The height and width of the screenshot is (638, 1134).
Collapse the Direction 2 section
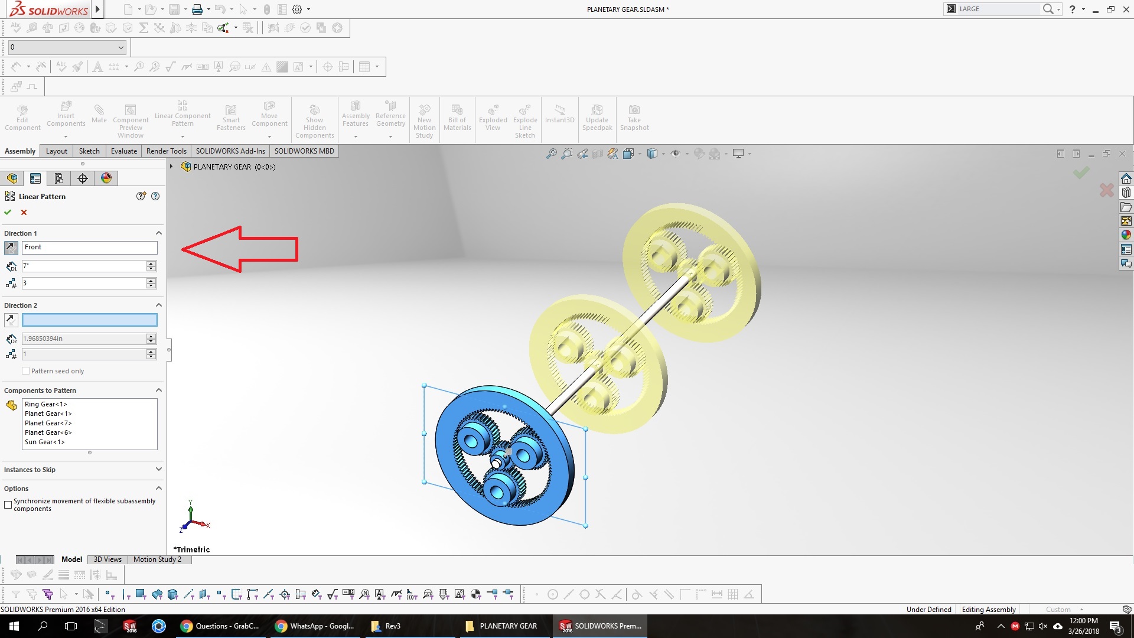point(158,305)
